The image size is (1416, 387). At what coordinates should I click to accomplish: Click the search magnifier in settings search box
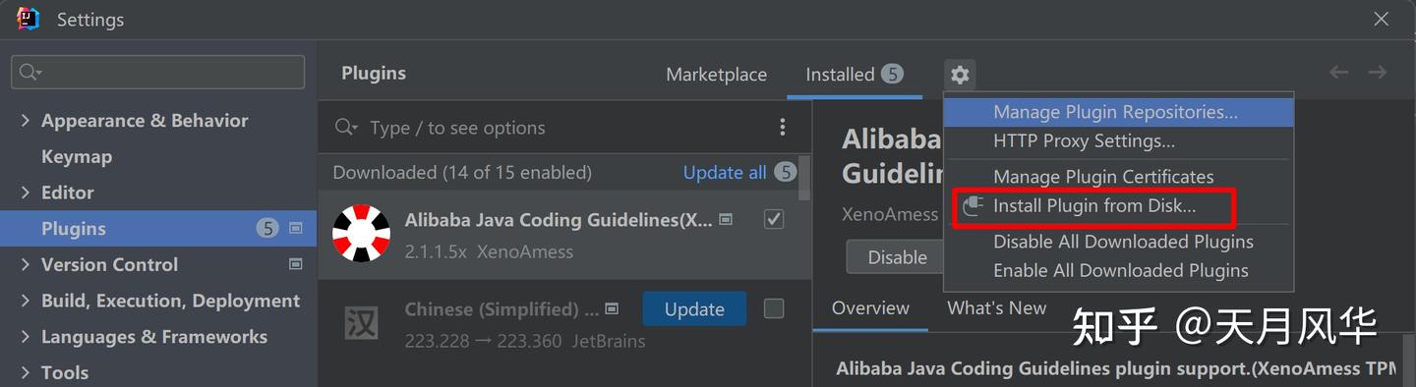tap(29, 72)
